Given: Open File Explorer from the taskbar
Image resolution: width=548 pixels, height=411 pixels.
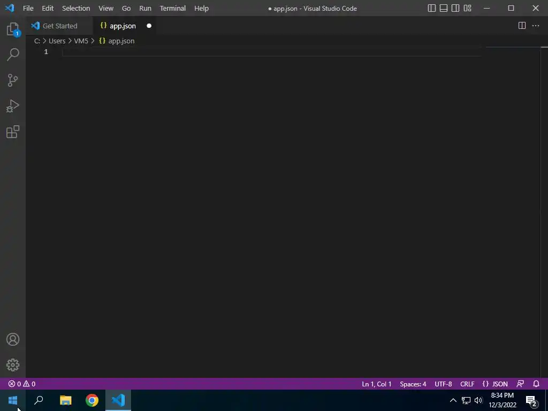Looking at the screenshot, I should tap(65, 400).
